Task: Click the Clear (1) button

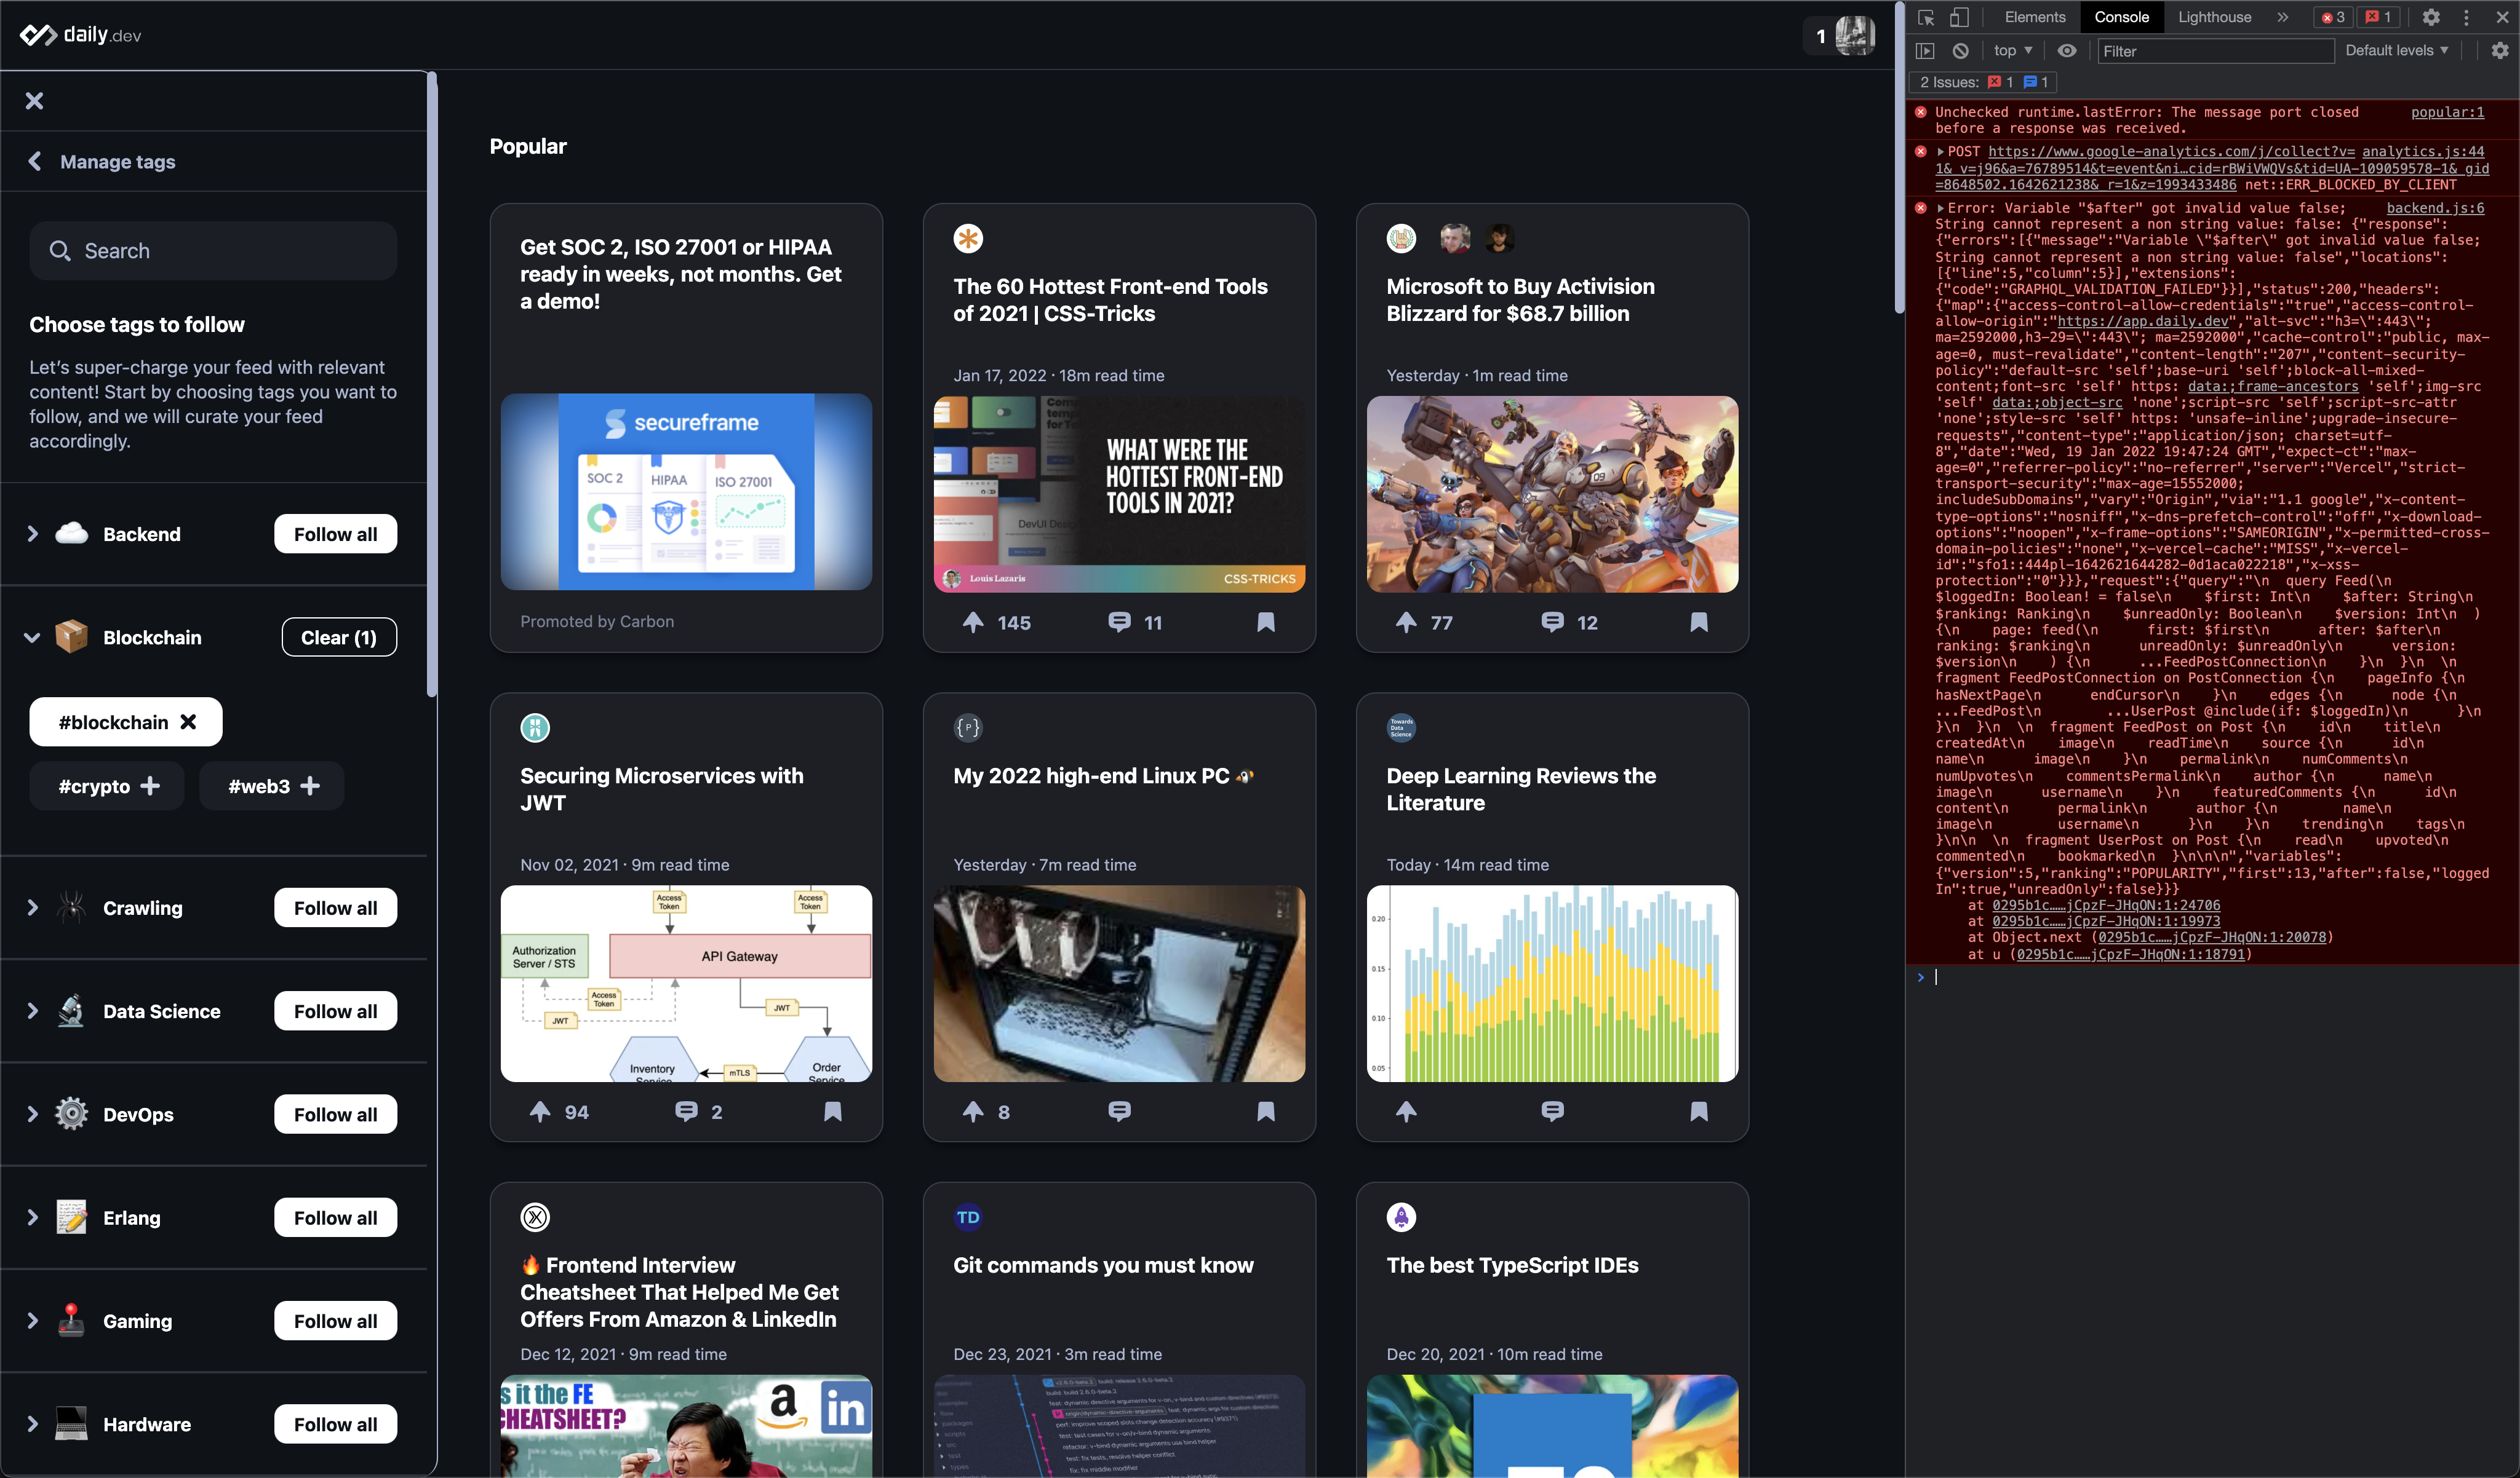Action: (339, 638)
